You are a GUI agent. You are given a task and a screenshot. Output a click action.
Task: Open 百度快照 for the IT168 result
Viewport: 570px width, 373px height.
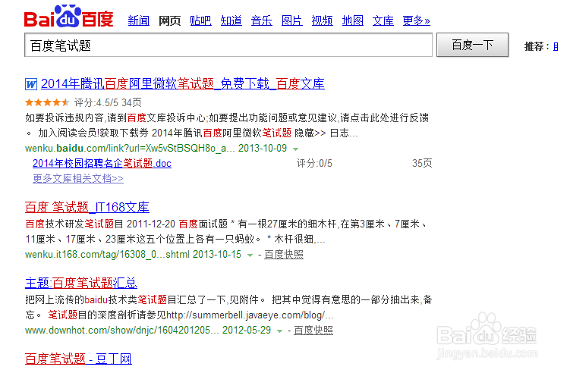click(284, 255)
